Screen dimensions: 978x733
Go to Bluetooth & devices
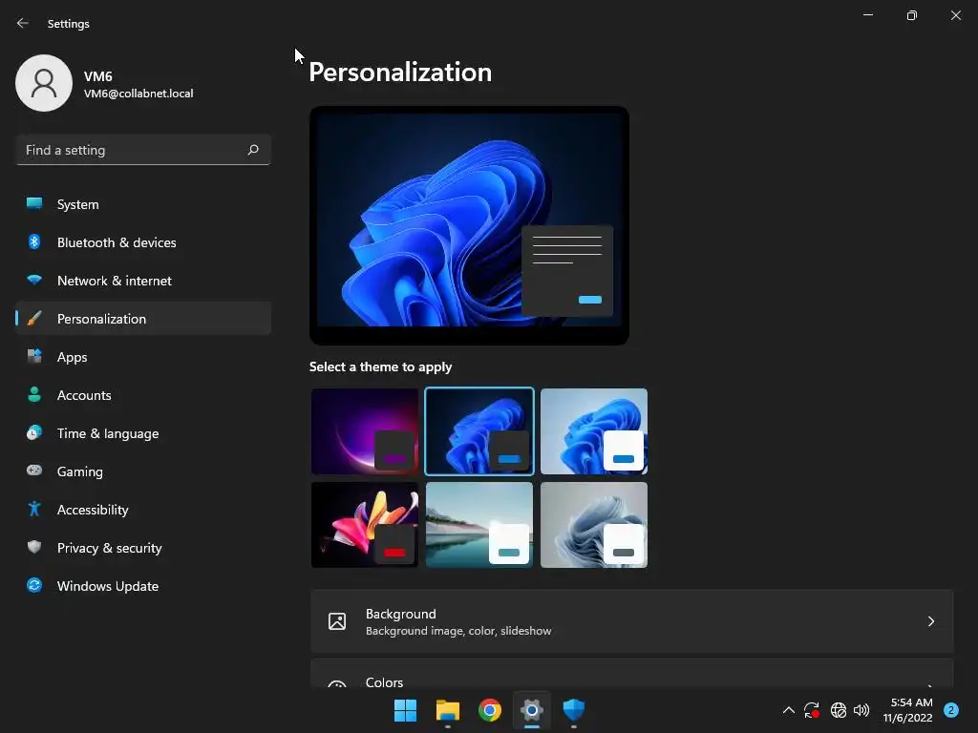click(143, 241)
